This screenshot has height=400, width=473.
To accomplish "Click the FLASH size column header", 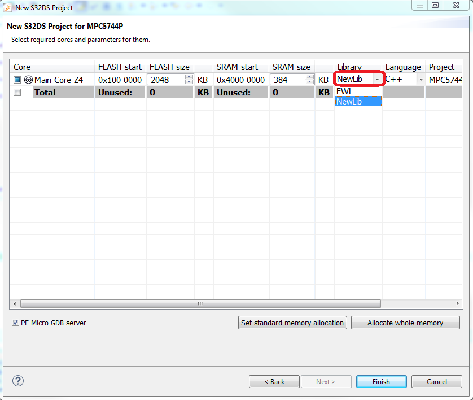I will (170, 67).
